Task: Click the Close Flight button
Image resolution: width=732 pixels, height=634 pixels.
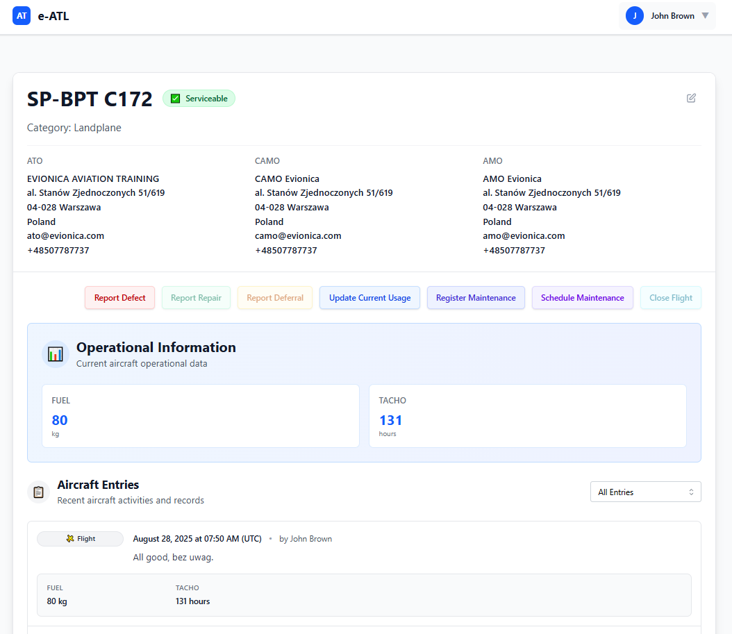Action: tap(670, 298)
